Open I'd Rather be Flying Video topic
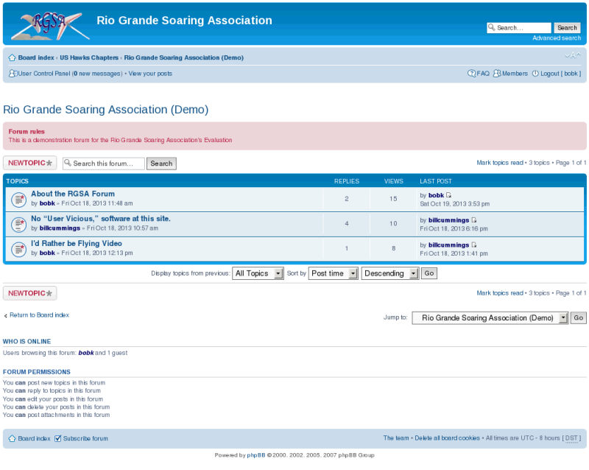This screenshot has height=470, width=589. pyautogui.click(x=77, y=243)
